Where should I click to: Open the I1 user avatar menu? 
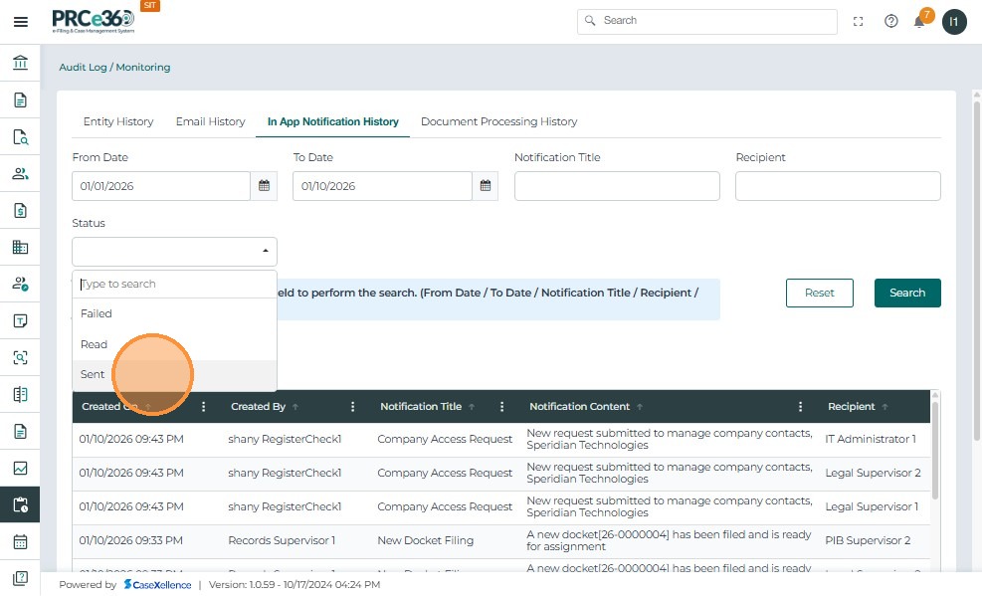954,21
